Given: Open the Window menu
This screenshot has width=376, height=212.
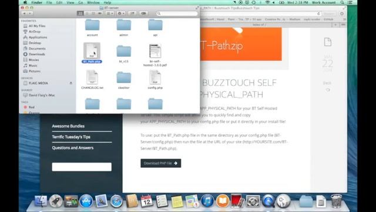Looking at the screenshot, I should [93, 2].
